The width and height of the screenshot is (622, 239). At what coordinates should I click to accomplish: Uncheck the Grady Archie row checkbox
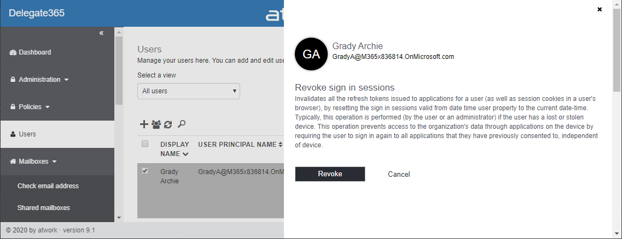click(x=145, y=171)
